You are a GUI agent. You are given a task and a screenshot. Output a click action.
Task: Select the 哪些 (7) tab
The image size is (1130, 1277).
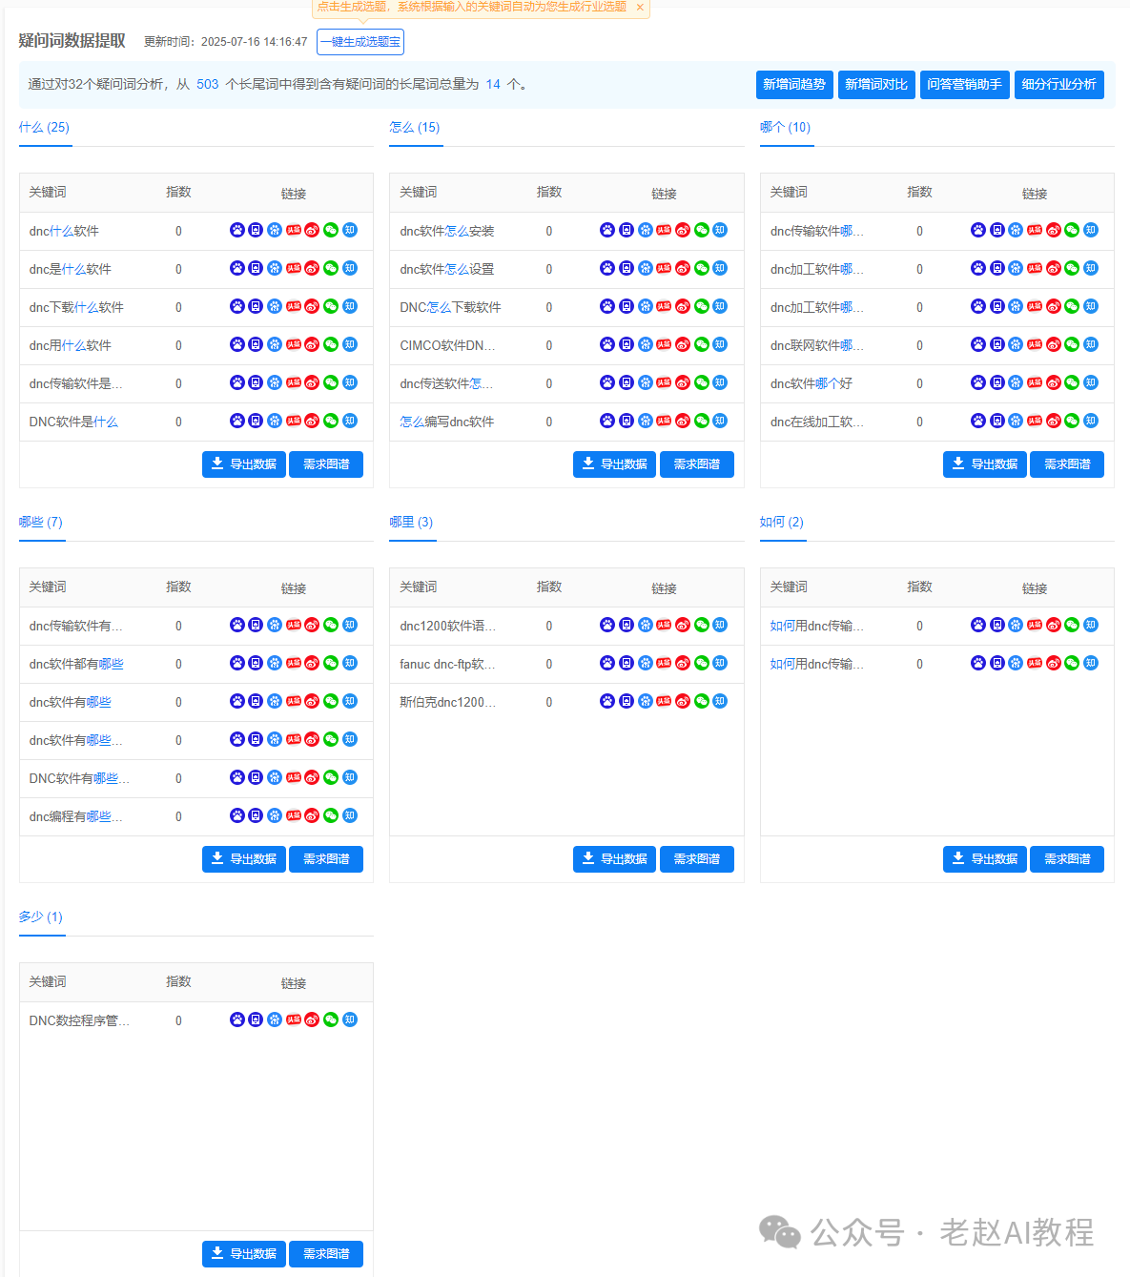(41, 522)
